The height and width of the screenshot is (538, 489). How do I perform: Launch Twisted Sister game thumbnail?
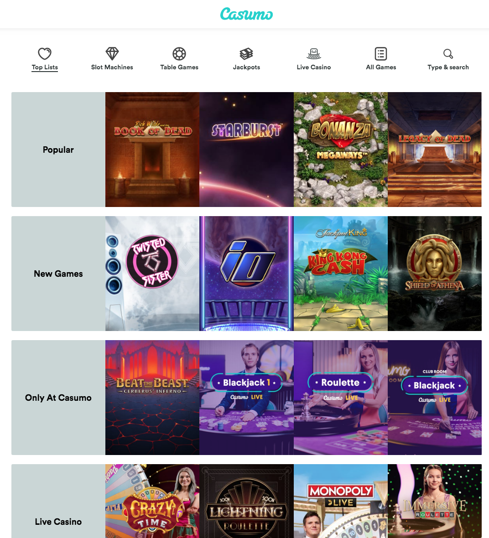click(152, 274)
